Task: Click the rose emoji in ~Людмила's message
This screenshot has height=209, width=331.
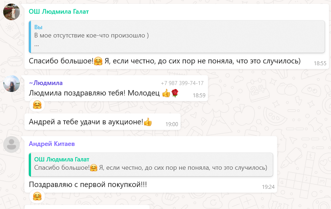Action: (175, 93)
